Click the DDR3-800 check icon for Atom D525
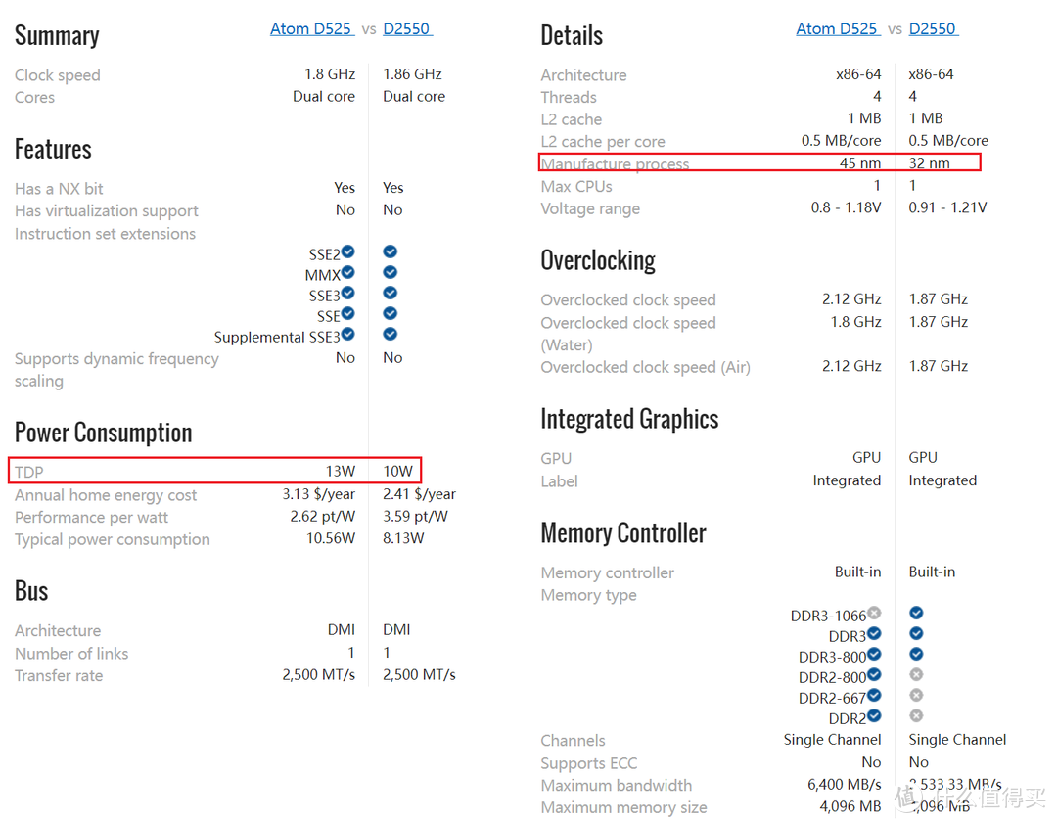Image resolution: width=1057 pixels, height=823 pixels. 874,654
